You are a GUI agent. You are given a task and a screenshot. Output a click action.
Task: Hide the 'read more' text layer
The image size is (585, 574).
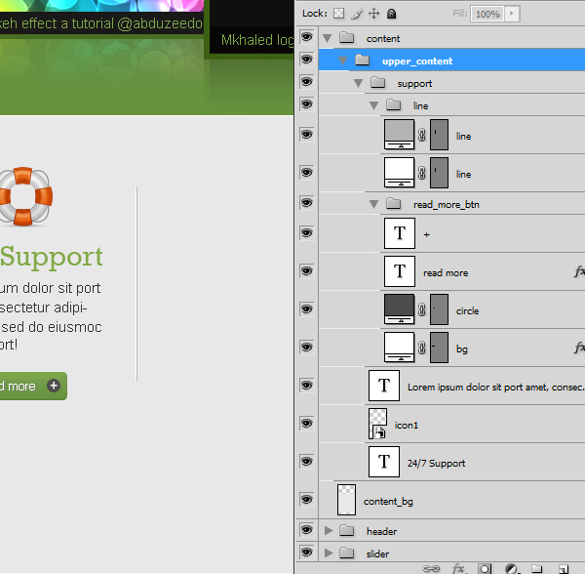[x=307, y=271]
